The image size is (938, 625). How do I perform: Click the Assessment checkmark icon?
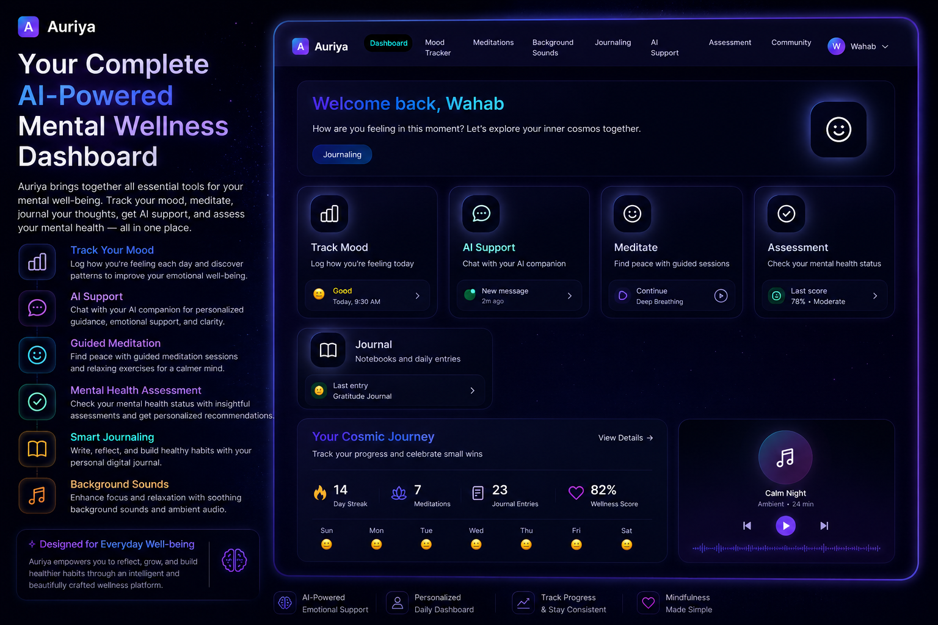pos(786,214)
